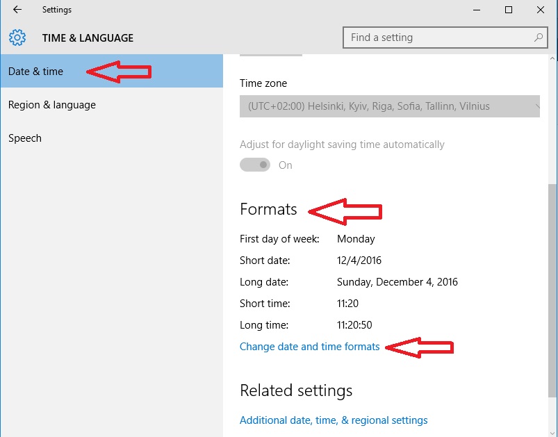Click the Short date value 12/4/2016
This screenshot has height=437, width=558.
tap(359, 261)
